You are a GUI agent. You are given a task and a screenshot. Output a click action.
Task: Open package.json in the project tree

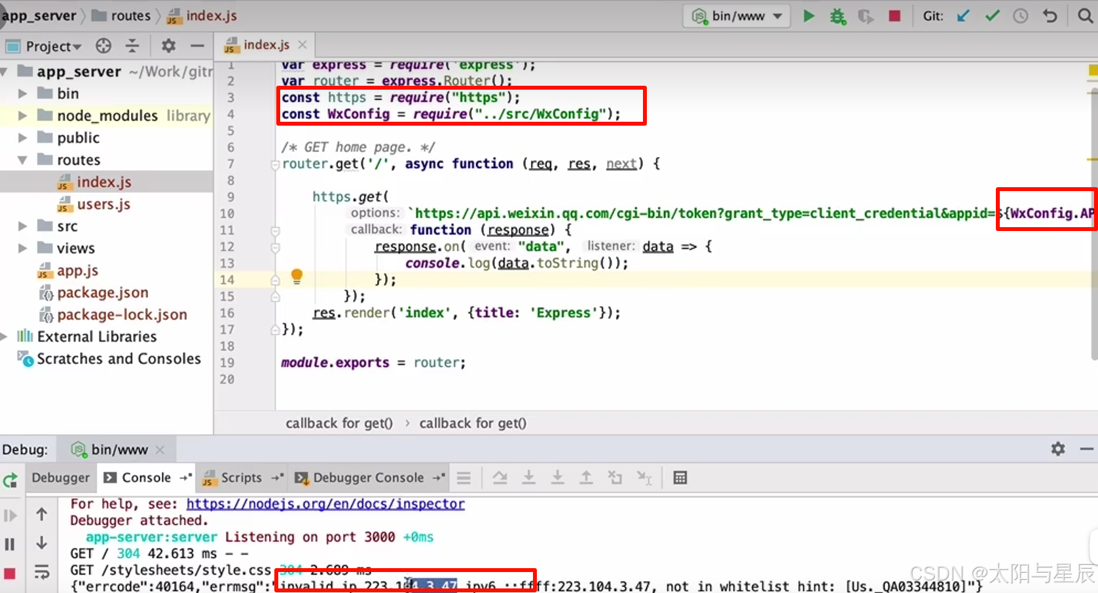102,293
